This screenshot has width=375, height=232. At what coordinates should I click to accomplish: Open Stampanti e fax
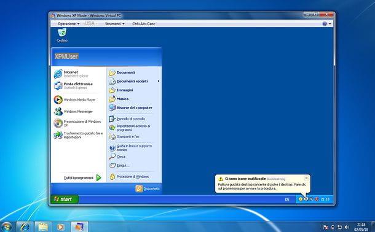coord(124,136)
